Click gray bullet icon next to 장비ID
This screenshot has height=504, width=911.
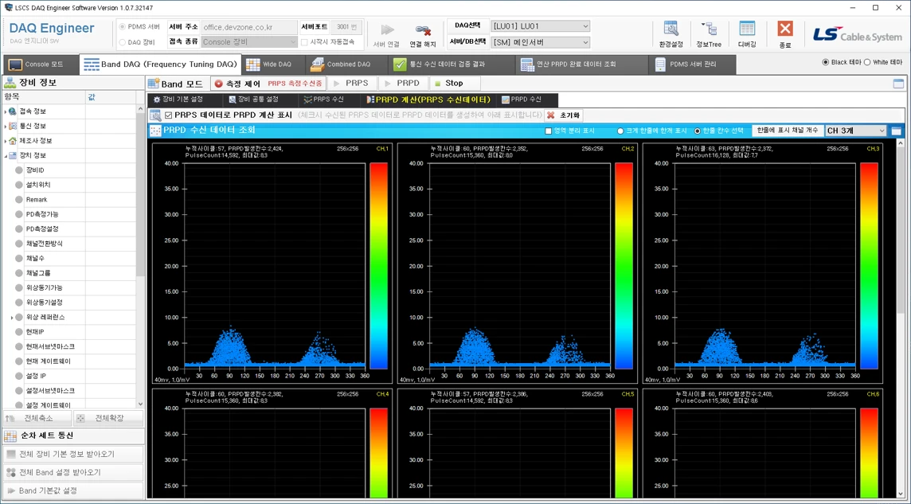tap(19, 170)
